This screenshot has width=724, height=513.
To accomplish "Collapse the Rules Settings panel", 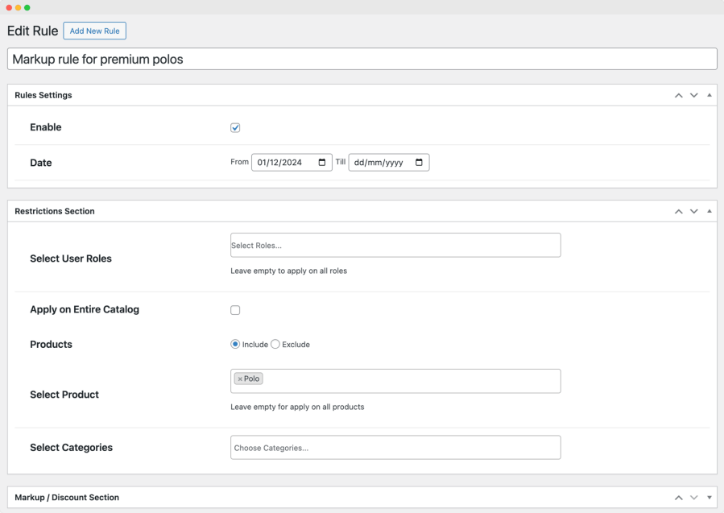I will [709, 95].
